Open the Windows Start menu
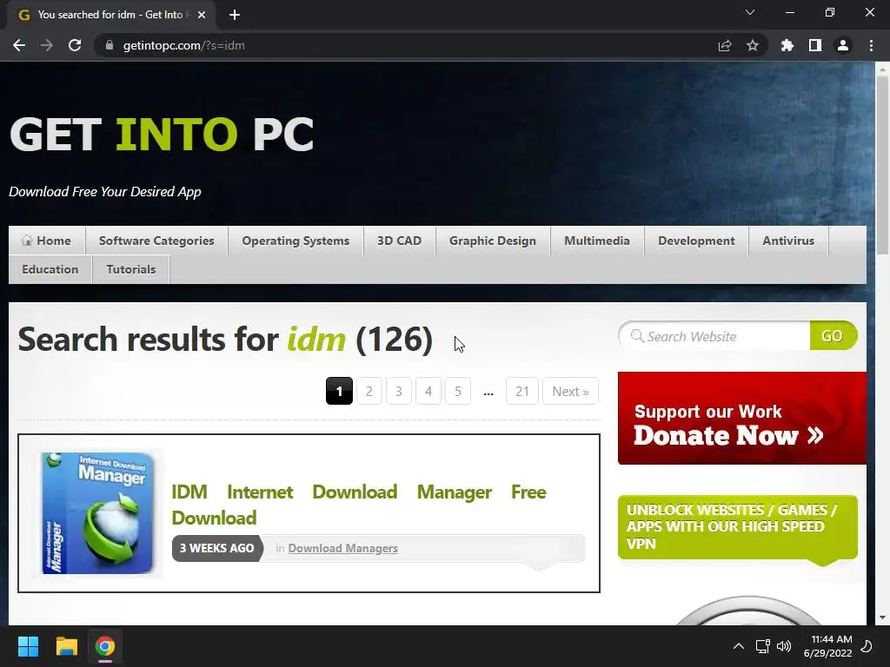Screen dimensions: 890x667 28,646
